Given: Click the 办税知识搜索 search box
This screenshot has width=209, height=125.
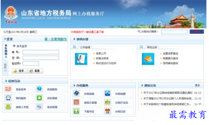Looking at the screenshot, I should [174, 32].
